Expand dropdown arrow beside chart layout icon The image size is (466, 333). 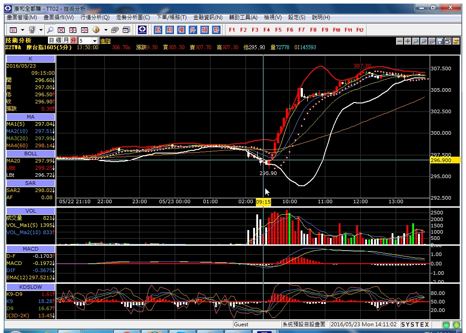coord(22,30)
